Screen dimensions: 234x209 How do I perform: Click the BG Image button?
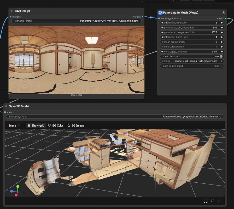coord(76,126)
